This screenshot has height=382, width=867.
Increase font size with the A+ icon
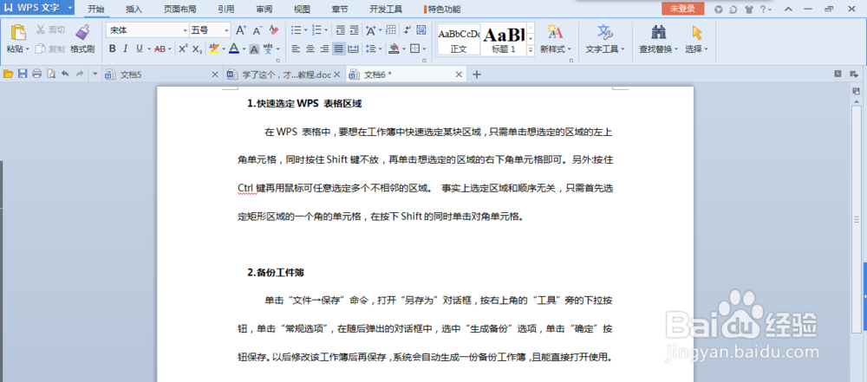(241, 29)
